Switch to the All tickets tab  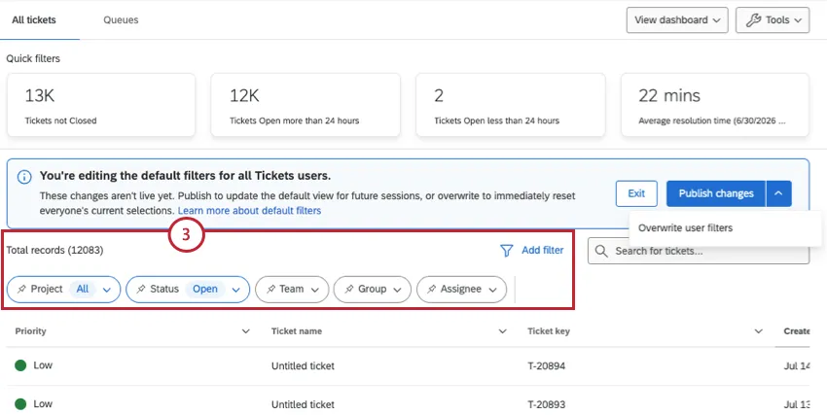34,20
